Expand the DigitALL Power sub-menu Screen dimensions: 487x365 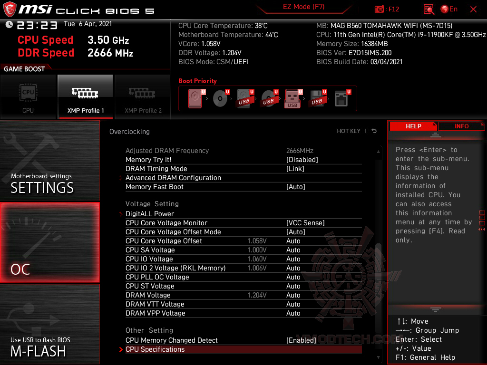pyautogui.click(x=243, y=214)
